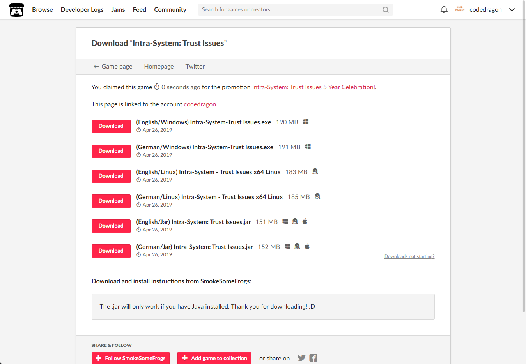Open the developer's Twitter link

[195, 67]
